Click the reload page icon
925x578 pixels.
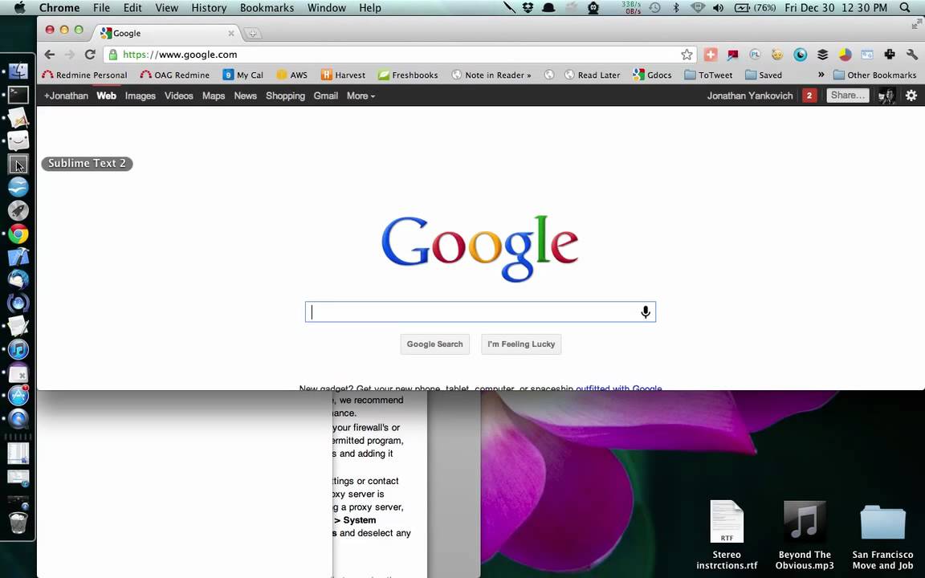[90, 55]
